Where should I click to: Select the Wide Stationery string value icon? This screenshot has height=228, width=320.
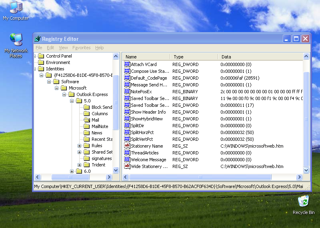[x=127, y=166]
